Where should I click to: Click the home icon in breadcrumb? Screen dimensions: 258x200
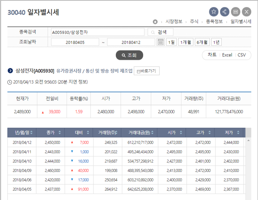point(155,22)
